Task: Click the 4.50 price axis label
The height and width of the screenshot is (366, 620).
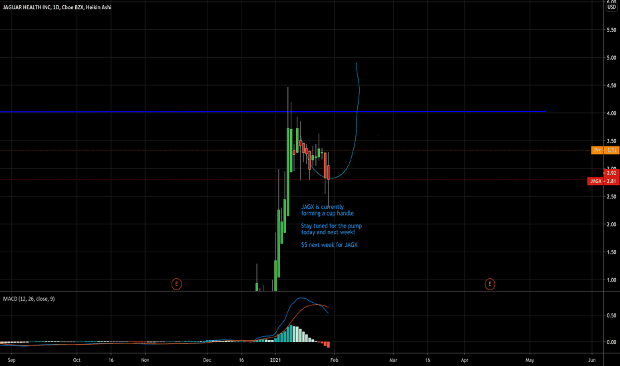Action: coord(611,85)
